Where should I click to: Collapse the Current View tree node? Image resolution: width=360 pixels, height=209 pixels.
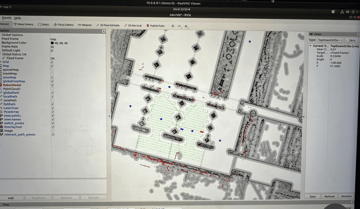[x=310, y=46]
